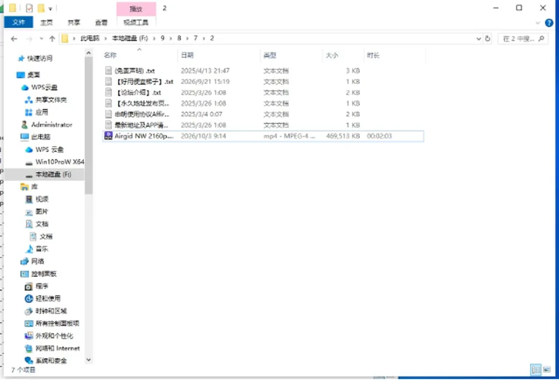Open 外观和个性化 in the sidebar

pyautogui.click(x=54, y=336)
